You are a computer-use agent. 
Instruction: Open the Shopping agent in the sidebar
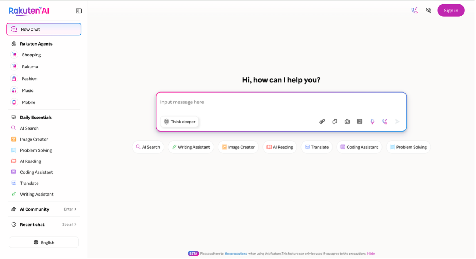(31, 55)
